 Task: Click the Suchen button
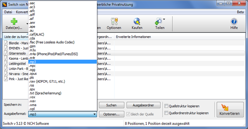[112, 105]
